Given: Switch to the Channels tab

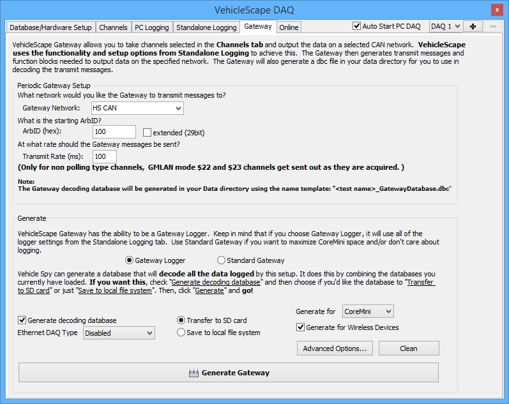Looking at the screenshot, I should (x=113, y=27).
